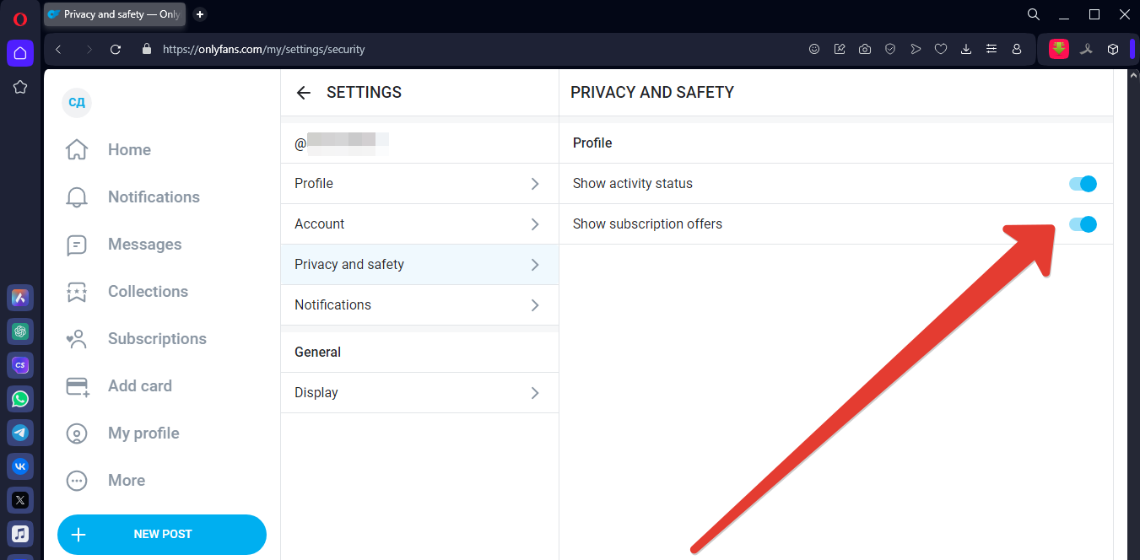Screen dimensions: 1140x560
Task: Click the Collections bookmark icon
Action: tap(77, 292)
